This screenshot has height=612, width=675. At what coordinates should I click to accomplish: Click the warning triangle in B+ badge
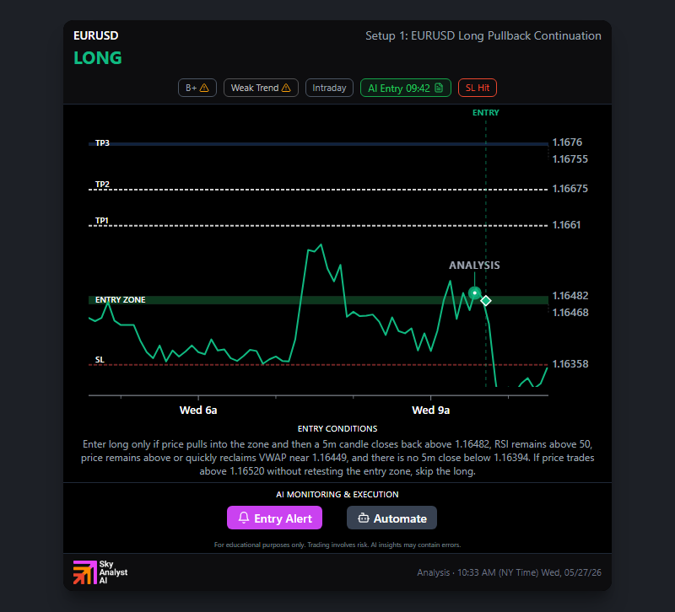pos(204,88)
